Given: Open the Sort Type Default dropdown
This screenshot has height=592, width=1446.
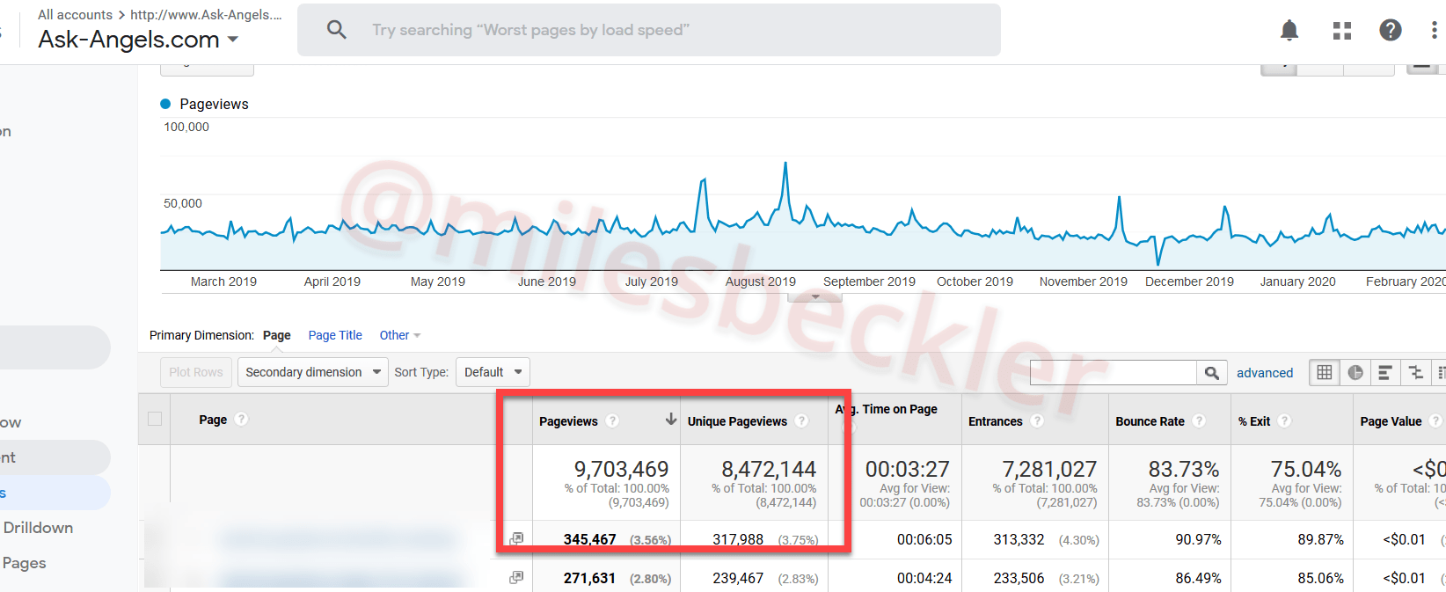Looking at the screenshot, I should 493,372.
